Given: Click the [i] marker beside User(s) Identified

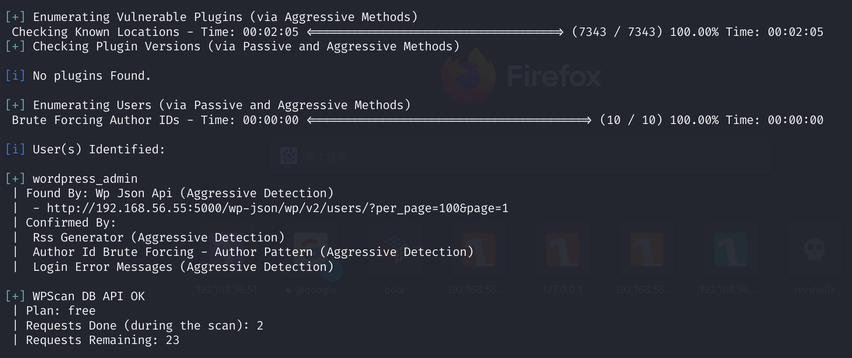Looking at the screenshot, I should tap(15, 149).
